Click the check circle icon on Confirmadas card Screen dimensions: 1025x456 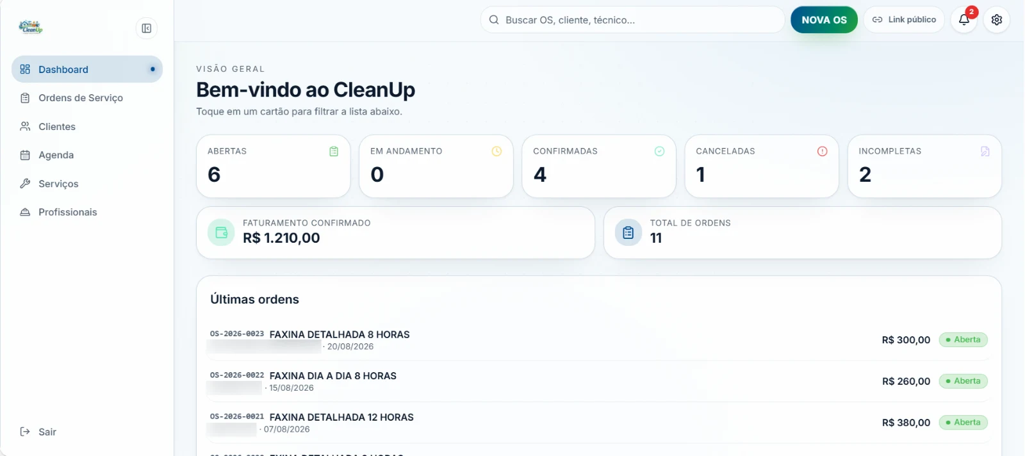pos(659,151)
